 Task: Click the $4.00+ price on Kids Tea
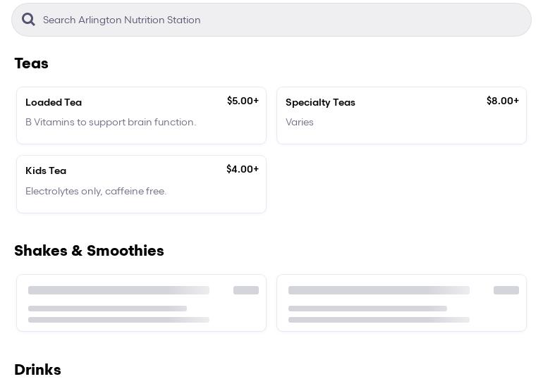coord(242,169)
